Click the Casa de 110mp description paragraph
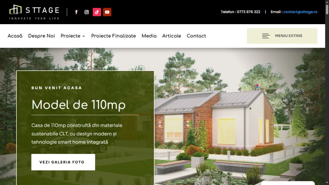The height and width of the screenshot is (185, 329). [77, 134]
